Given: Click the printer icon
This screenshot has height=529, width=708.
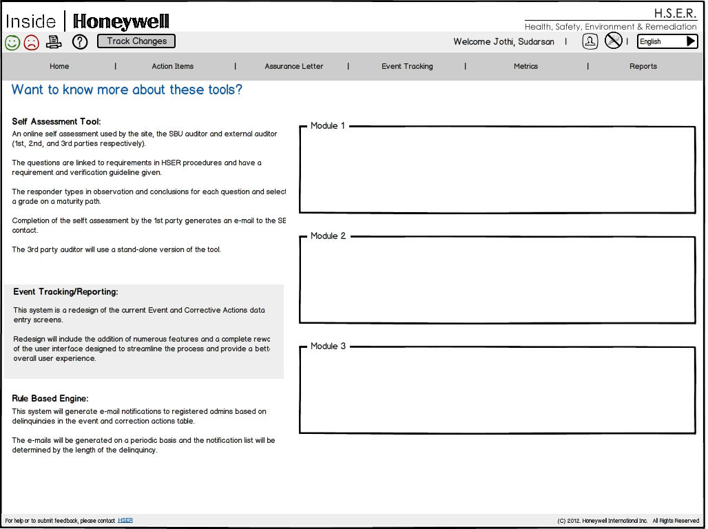Looking at the screenshot, I should pos(54,42).
